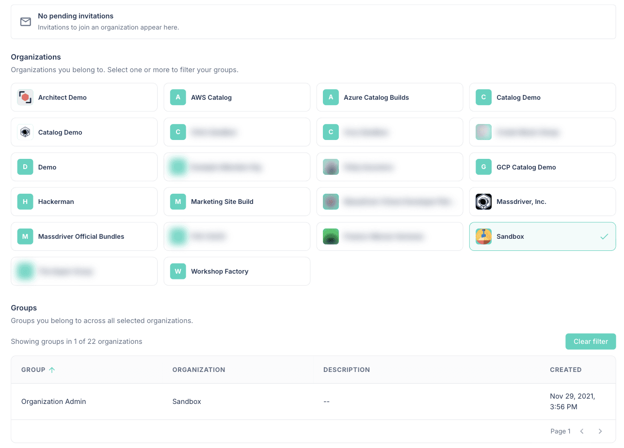
Task: Click the green checkmark on the Sandbox card
Action: click(604, 236)
